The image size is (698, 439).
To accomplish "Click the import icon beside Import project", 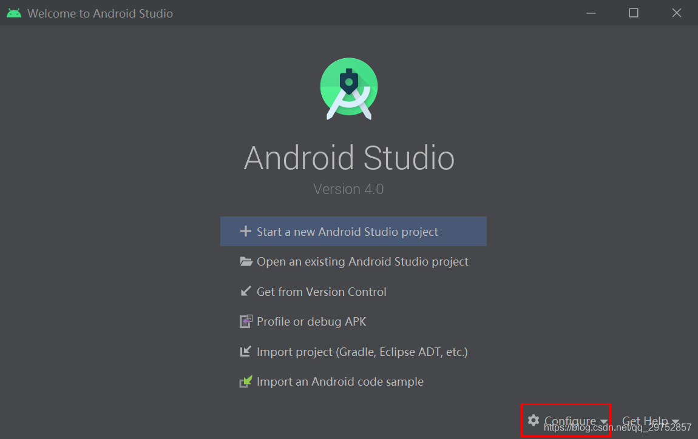I will coord(246,351).
